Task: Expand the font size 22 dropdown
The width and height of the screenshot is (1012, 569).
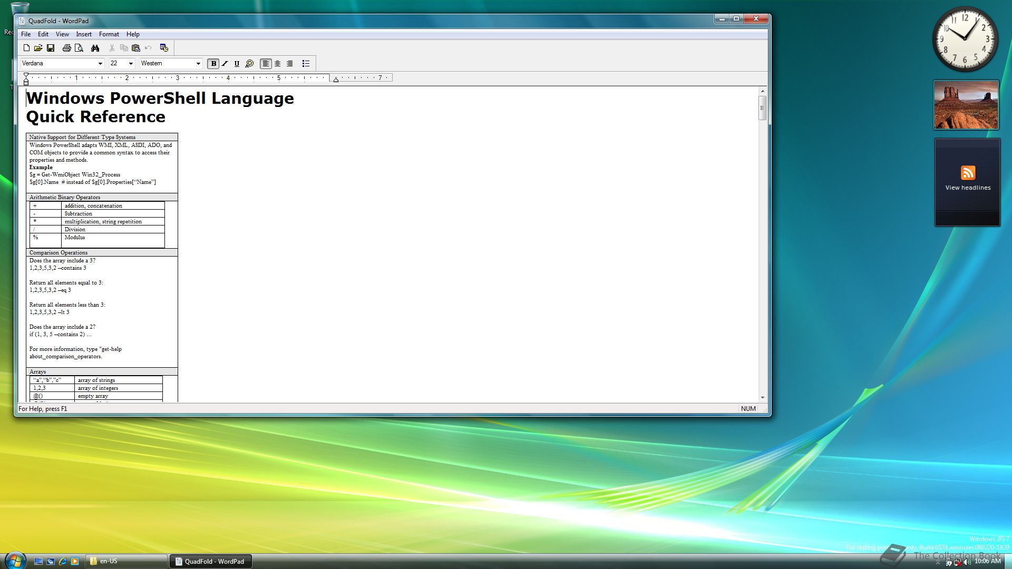Action: [x=131, y=64]
